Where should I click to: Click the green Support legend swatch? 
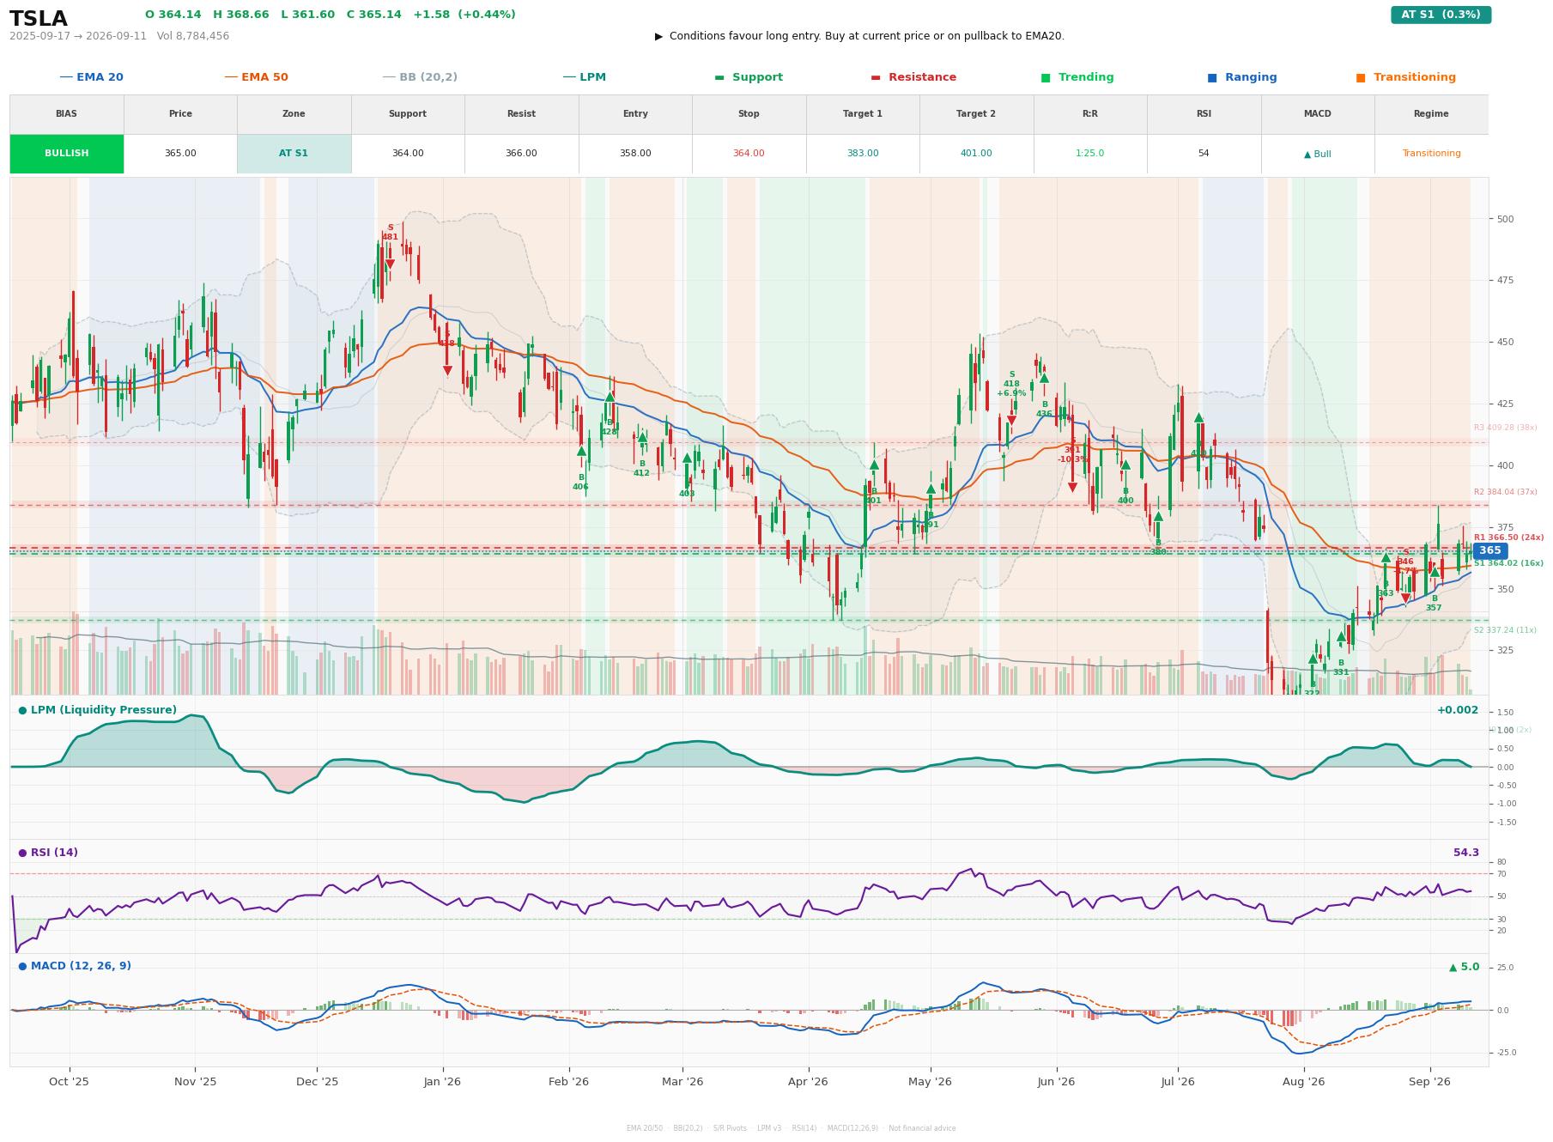coord(719,77)
